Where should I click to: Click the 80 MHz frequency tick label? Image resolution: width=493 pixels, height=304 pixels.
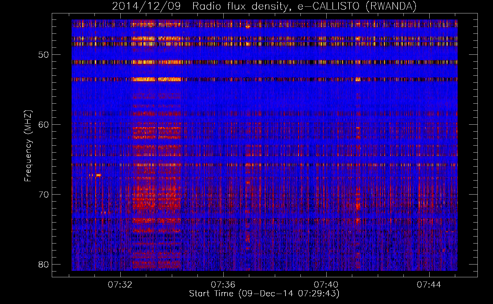(44, 264)
